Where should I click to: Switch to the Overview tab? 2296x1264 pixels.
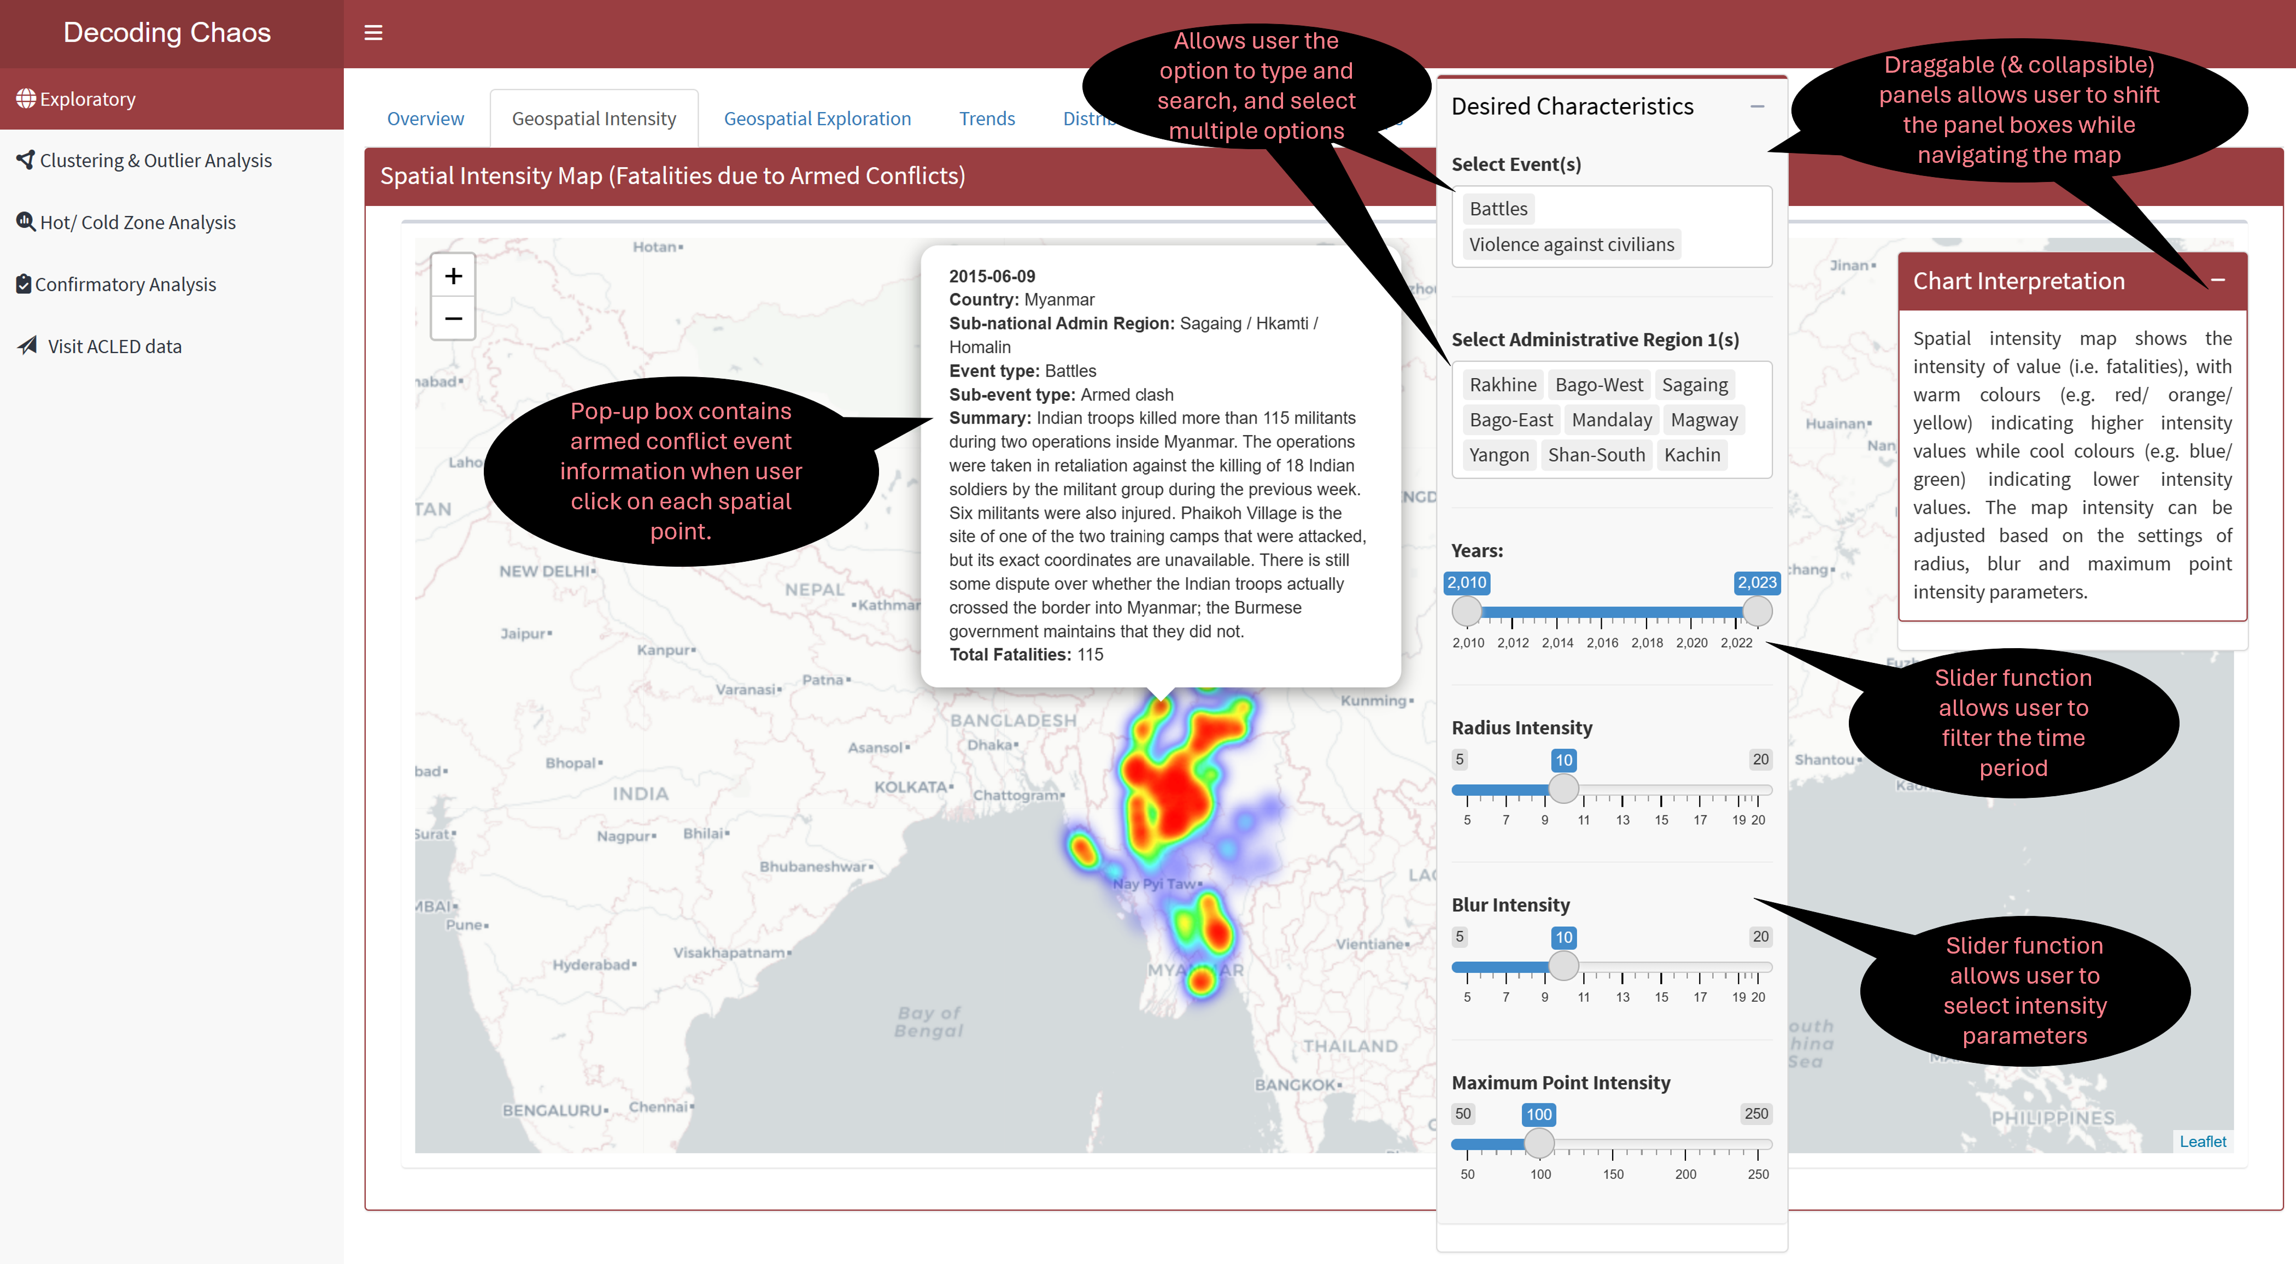(425, 119)
